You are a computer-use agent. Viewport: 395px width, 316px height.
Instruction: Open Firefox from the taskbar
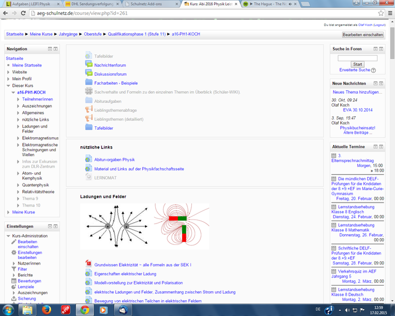[46, 310]
